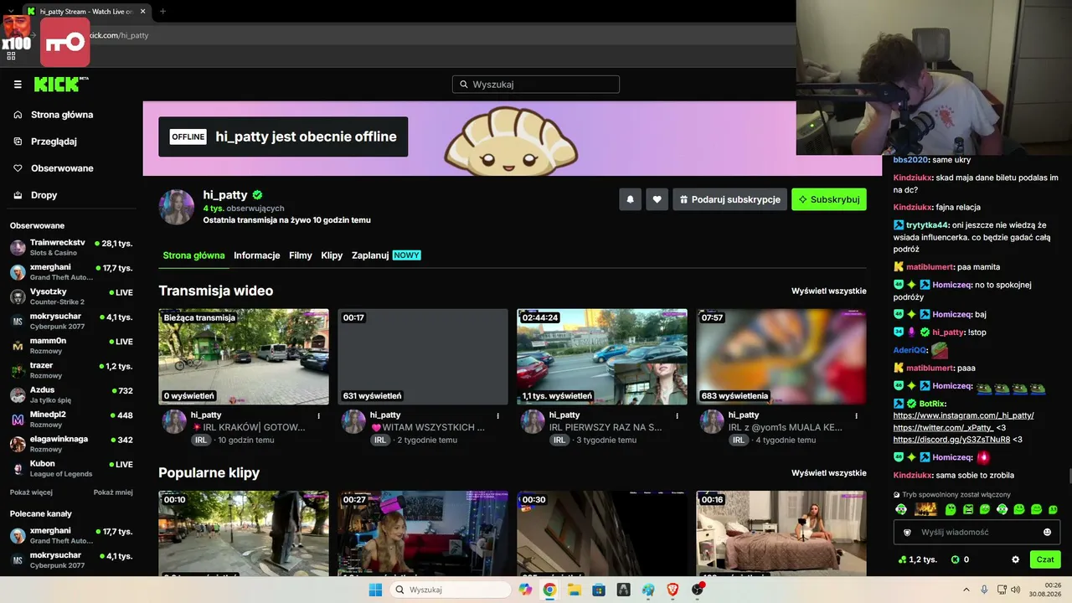Image resolution: width=1072 pixels, height=603 pixels.
Task: Play the 00:27 popular clip thumbnail
Action: click(x=423, y=533)
